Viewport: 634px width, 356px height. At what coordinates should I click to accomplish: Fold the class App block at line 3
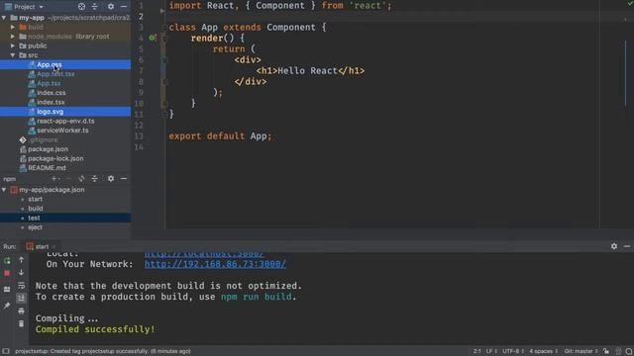click(x=164, y=28)
